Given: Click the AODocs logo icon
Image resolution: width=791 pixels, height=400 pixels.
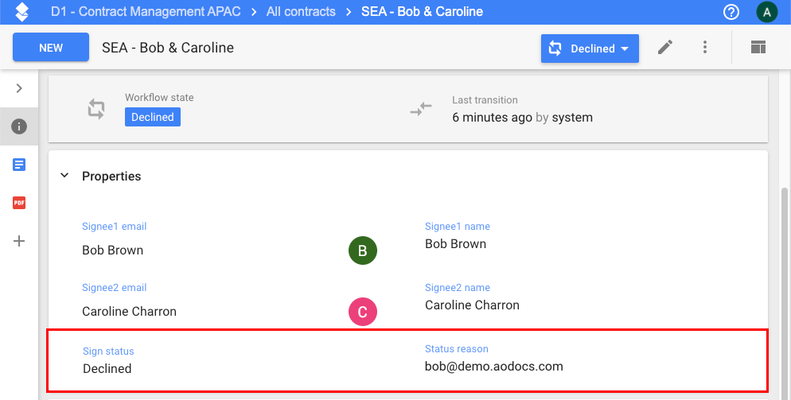Looking at the screenshot, I should (x=22, y=12).
